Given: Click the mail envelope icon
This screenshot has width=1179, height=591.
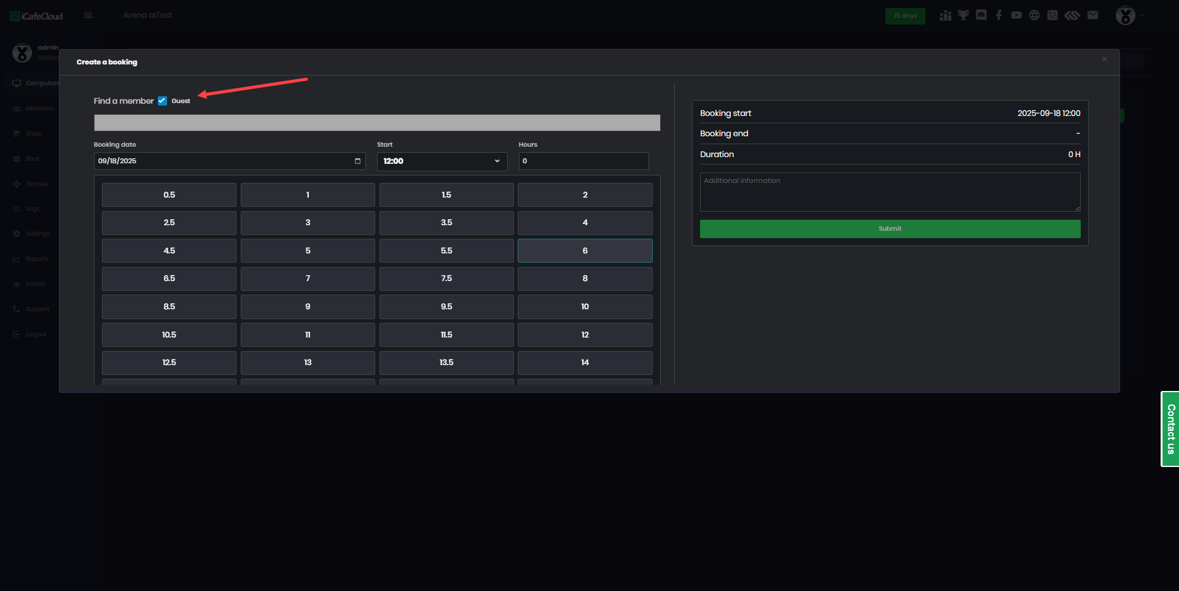Looking at the screenshot, I should point(1092,15).
